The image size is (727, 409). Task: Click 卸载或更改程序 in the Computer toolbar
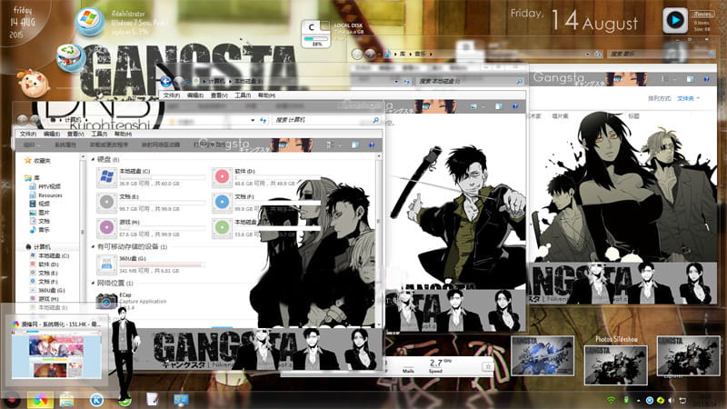[108, 145]
